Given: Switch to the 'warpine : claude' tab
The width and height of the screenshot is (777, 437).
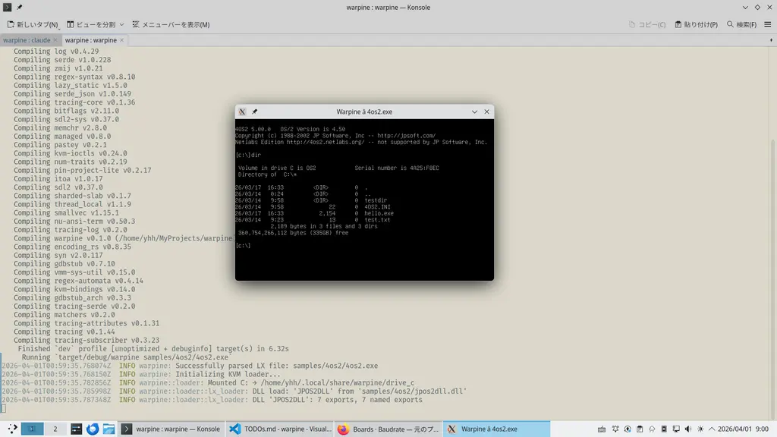Looking at the screenshot, I should [27, 39].
